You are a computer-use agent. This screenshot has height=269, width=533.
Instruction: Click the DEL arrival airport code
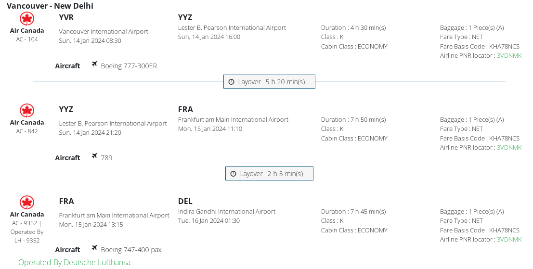coord(185,201)
